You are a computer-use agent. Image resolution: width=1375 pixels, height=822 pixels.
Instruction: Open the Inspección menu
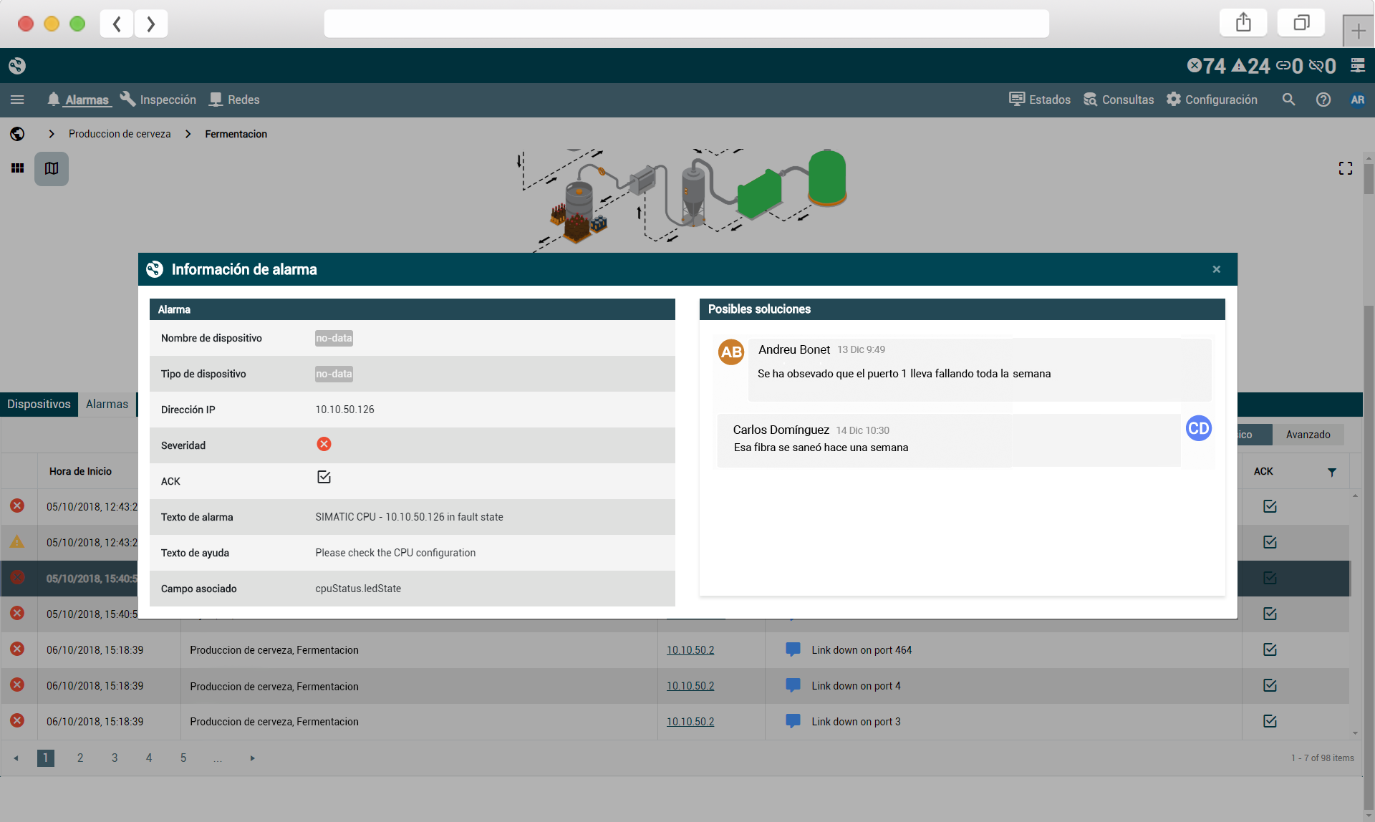[x=158, y=100]
